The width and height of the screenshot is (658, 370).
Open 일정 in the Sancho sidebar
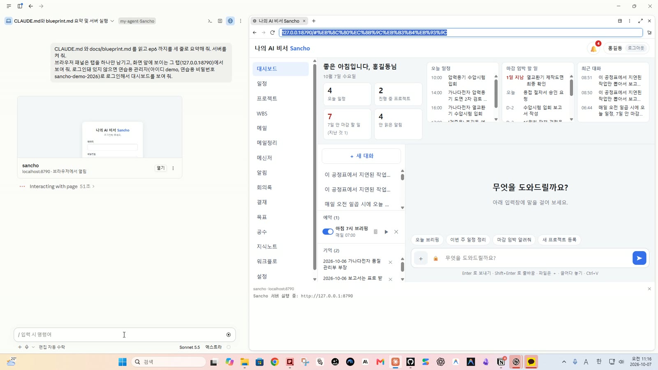[x=280, y=83]
